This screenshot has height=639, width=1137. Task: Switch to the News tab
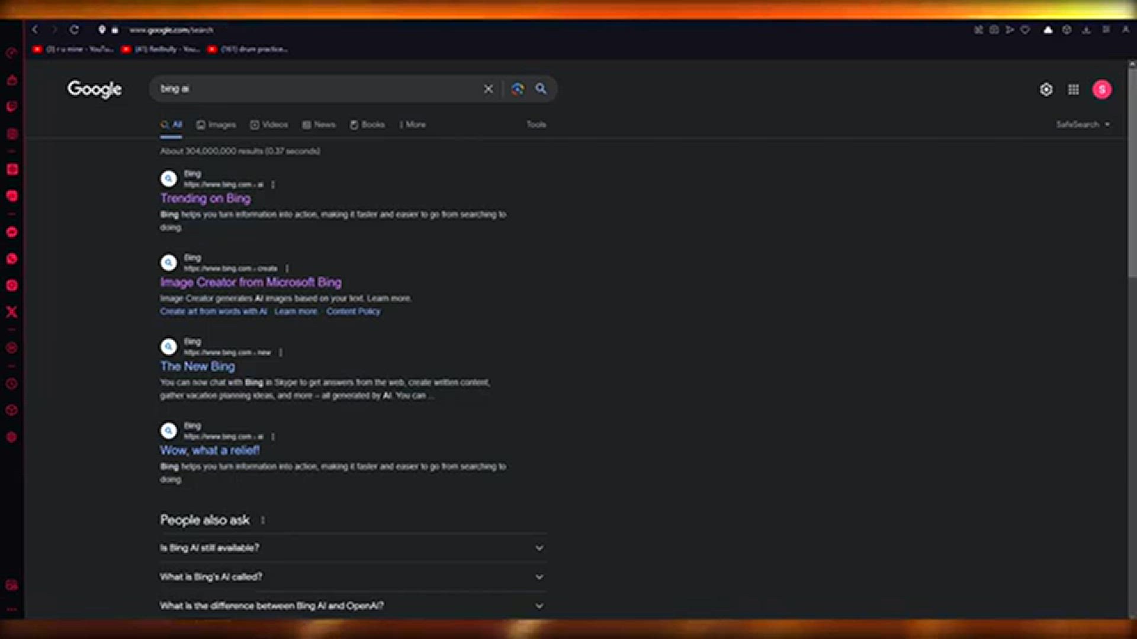[319, 125]
